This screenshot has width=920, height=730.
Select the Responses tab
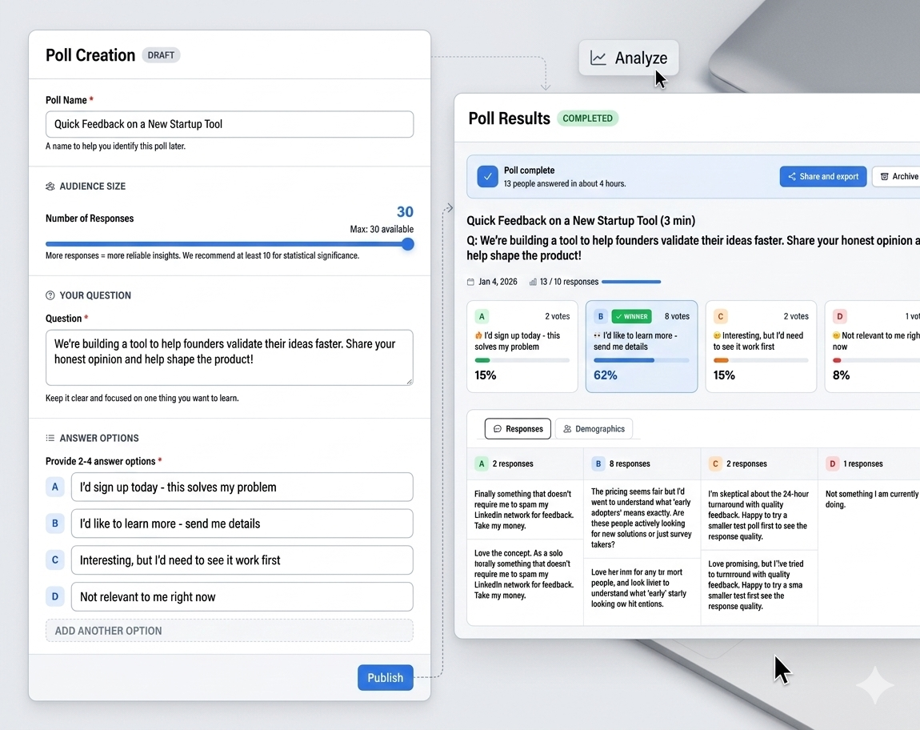pos(518,429)
